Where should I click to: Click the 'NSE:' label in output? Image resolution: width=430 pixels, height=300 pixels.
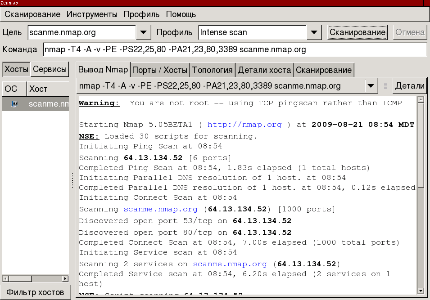pos(89,136)
